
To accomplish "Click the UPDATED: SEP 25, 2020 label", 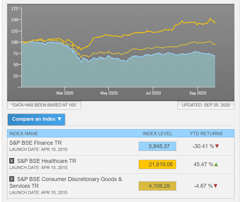I will pos(206,105).
